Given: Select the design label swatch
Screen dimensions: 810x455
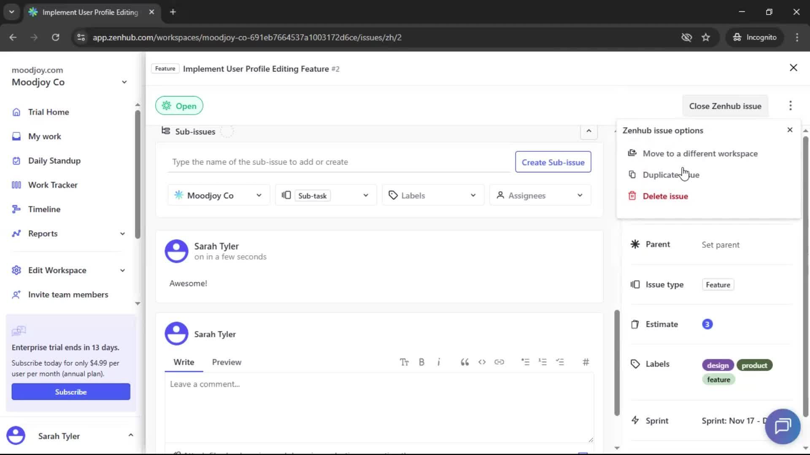Looking at the screenshot, I should pos(718,365).
